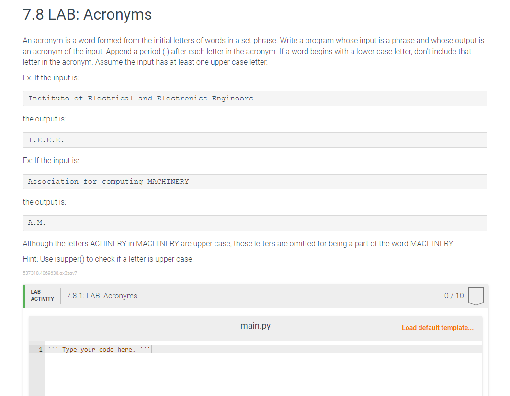The image size is (510, 396).
Task: Click the 0 / 10 score indicator
Action: [x=454, y=296]
